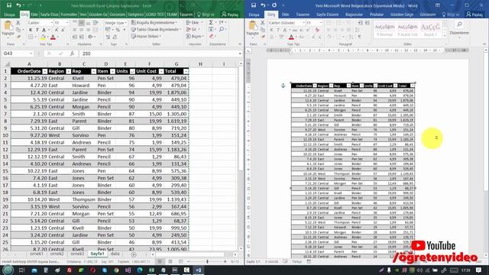Toggle Underline (A) in Excel

click(44, 30)
